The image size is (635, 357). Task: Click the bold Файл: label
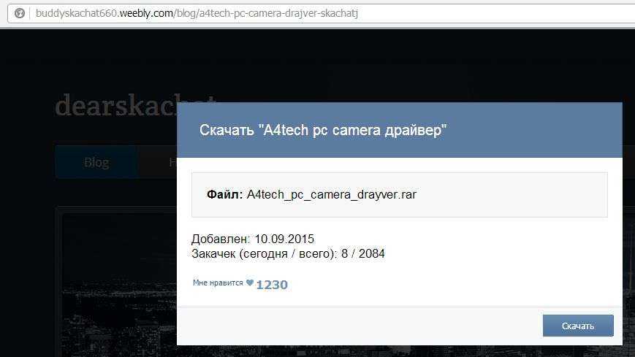coord(225,195)
